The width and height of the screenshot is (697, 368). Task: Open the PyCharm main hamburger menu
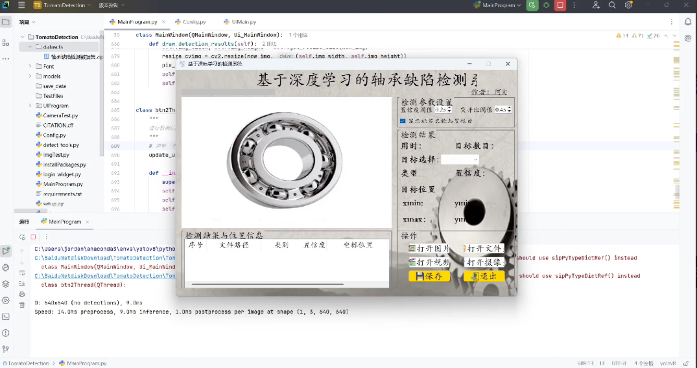pos(21,5)
